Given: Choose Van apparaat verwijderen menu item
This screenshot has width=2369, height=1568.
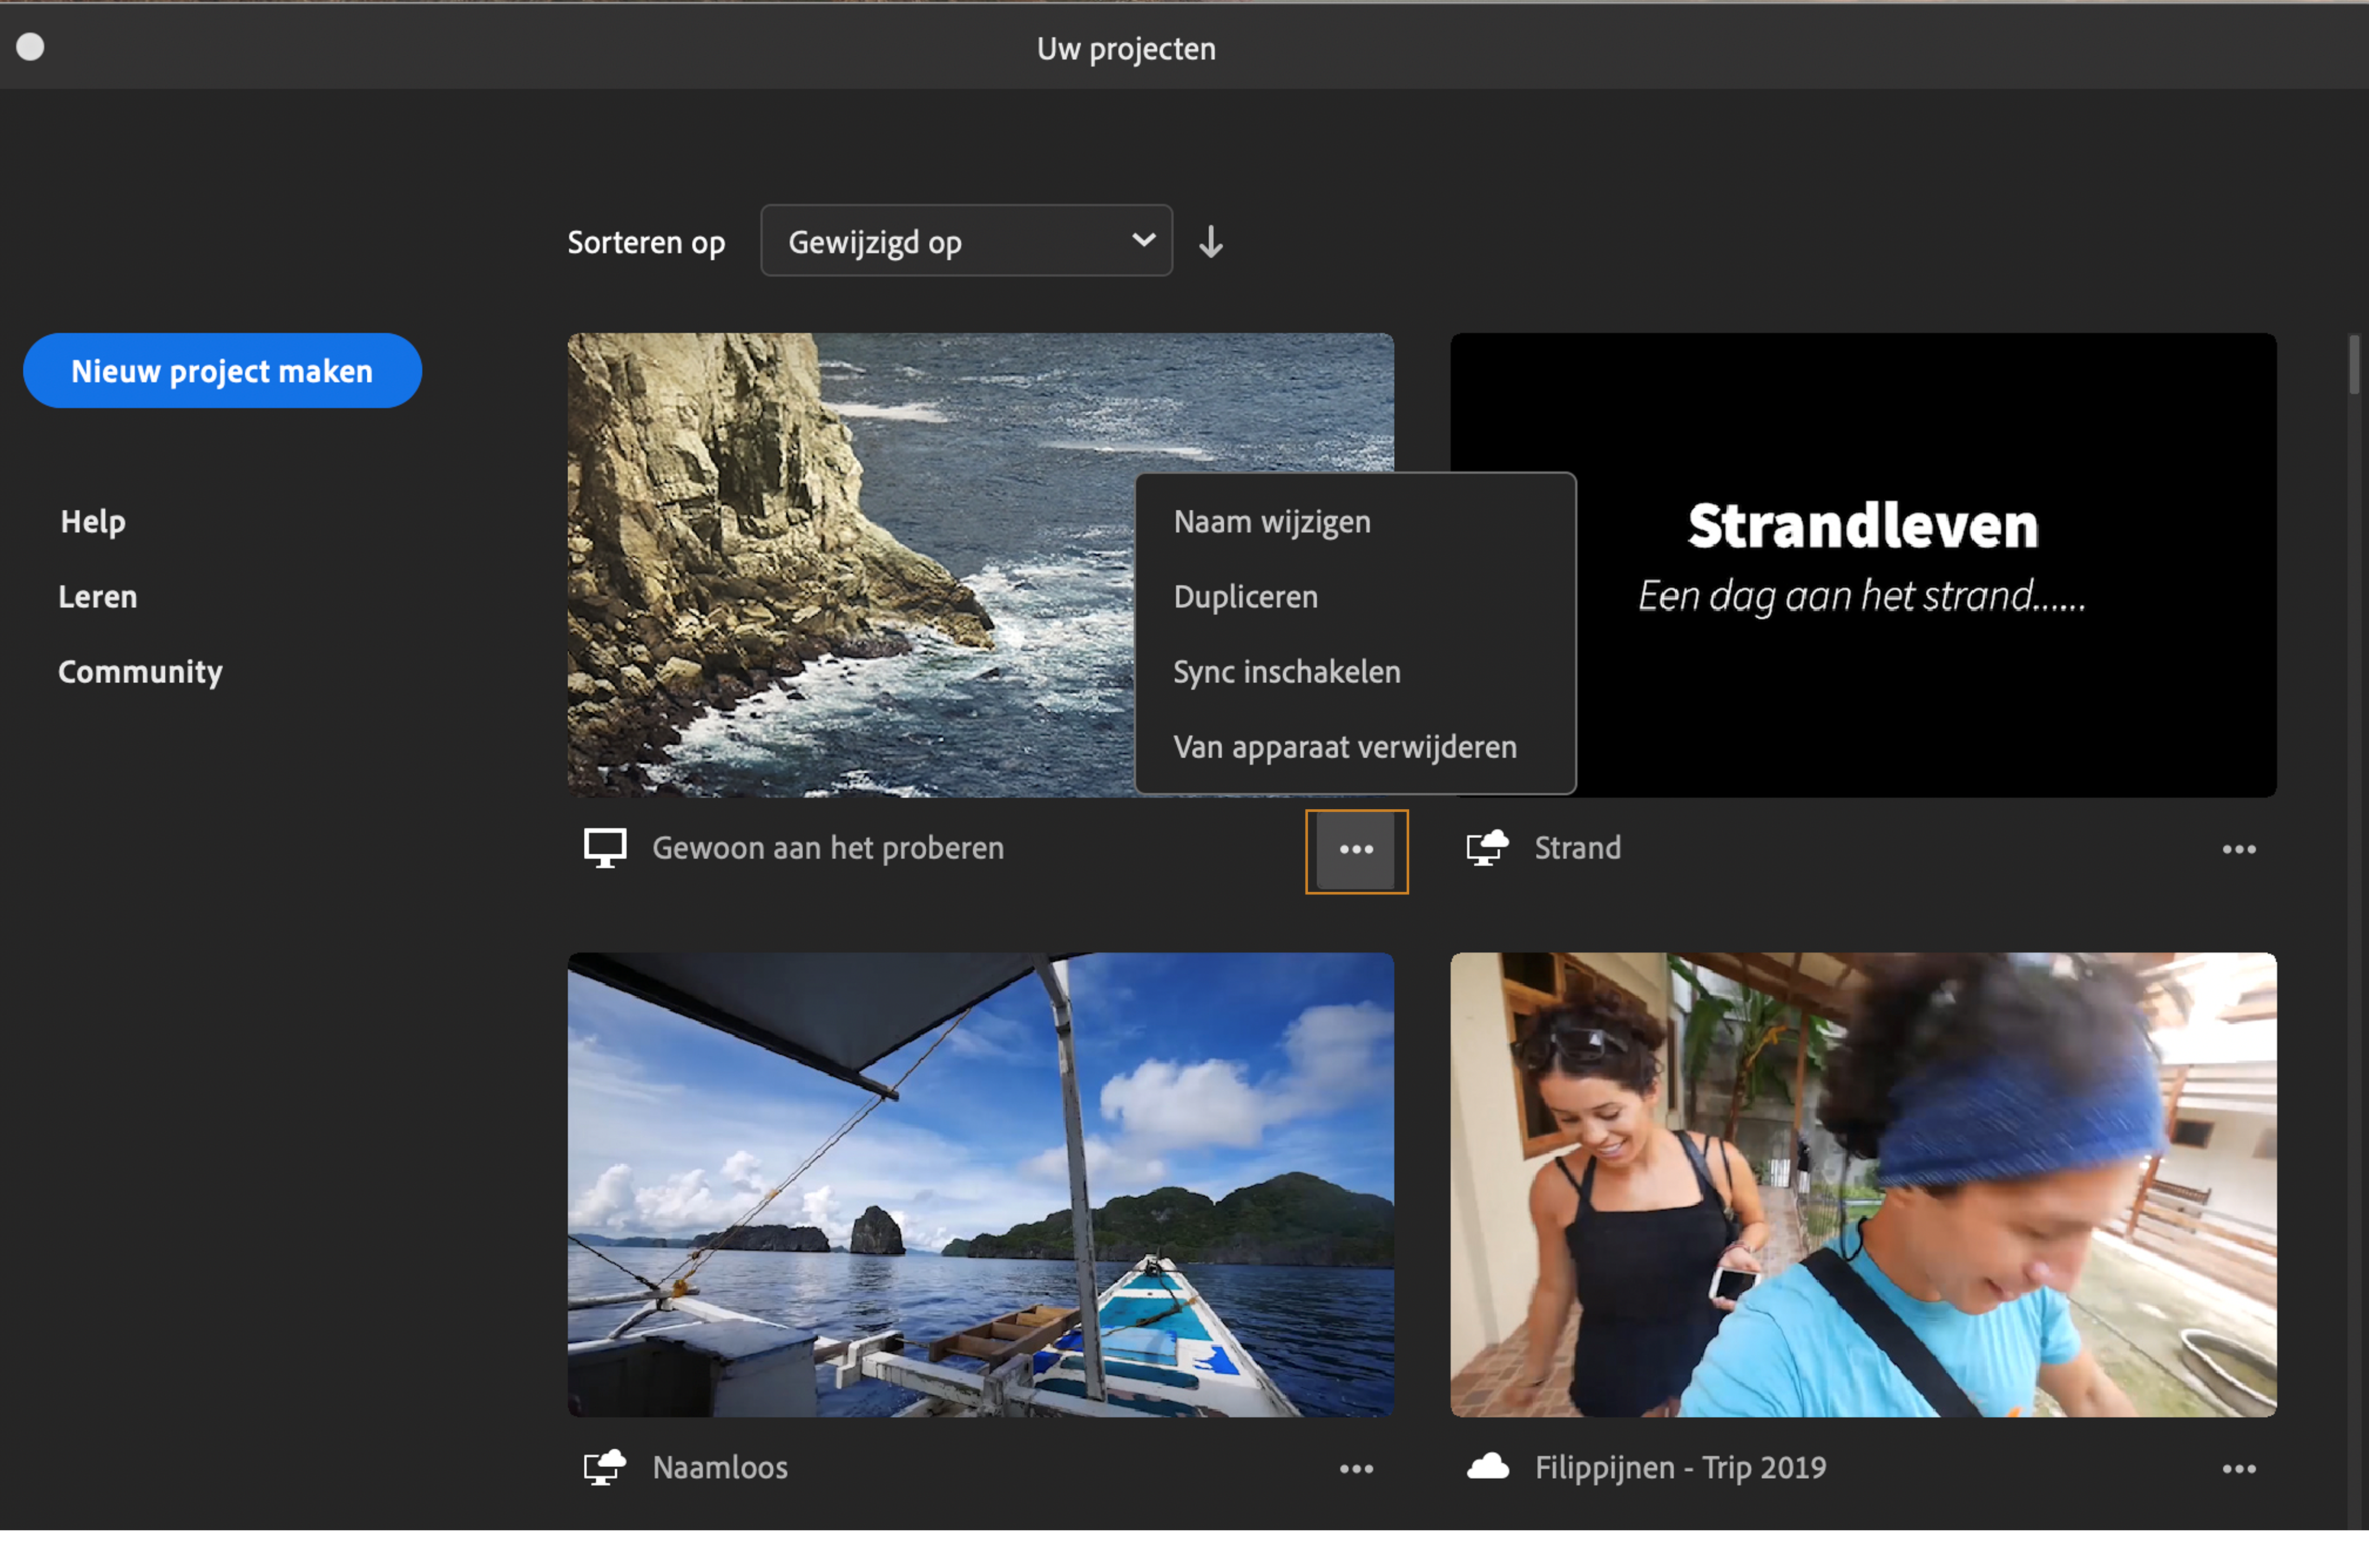Looking at the screenshot, I should pos(1344,747).
